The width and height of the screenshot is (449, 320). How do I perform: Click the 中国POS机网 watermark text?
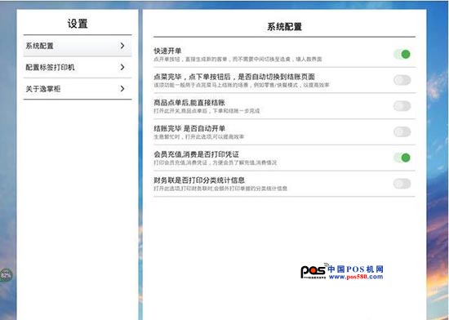tap(355, 269)
